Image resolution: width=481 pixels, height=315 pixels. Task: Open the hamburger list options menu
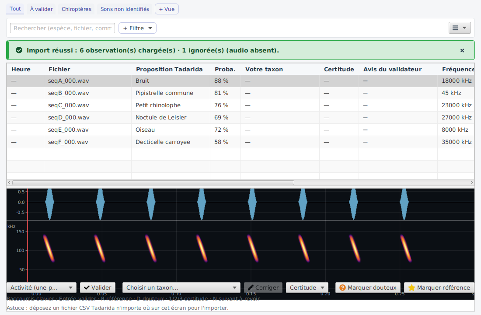pyautogui.click(x=460, y=28)
